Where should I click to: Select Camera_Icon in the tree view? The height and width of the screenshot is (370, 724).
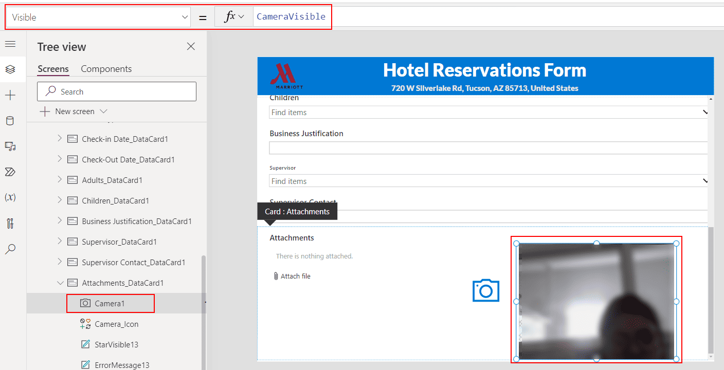pos(116,324)
